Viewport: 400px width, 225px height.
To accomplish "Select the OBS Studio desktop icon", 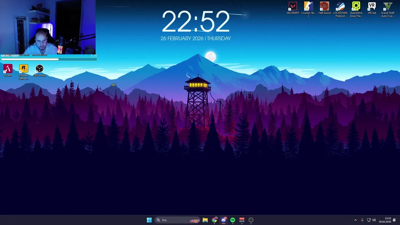I will pyautogui.click(x=39, y=71).
